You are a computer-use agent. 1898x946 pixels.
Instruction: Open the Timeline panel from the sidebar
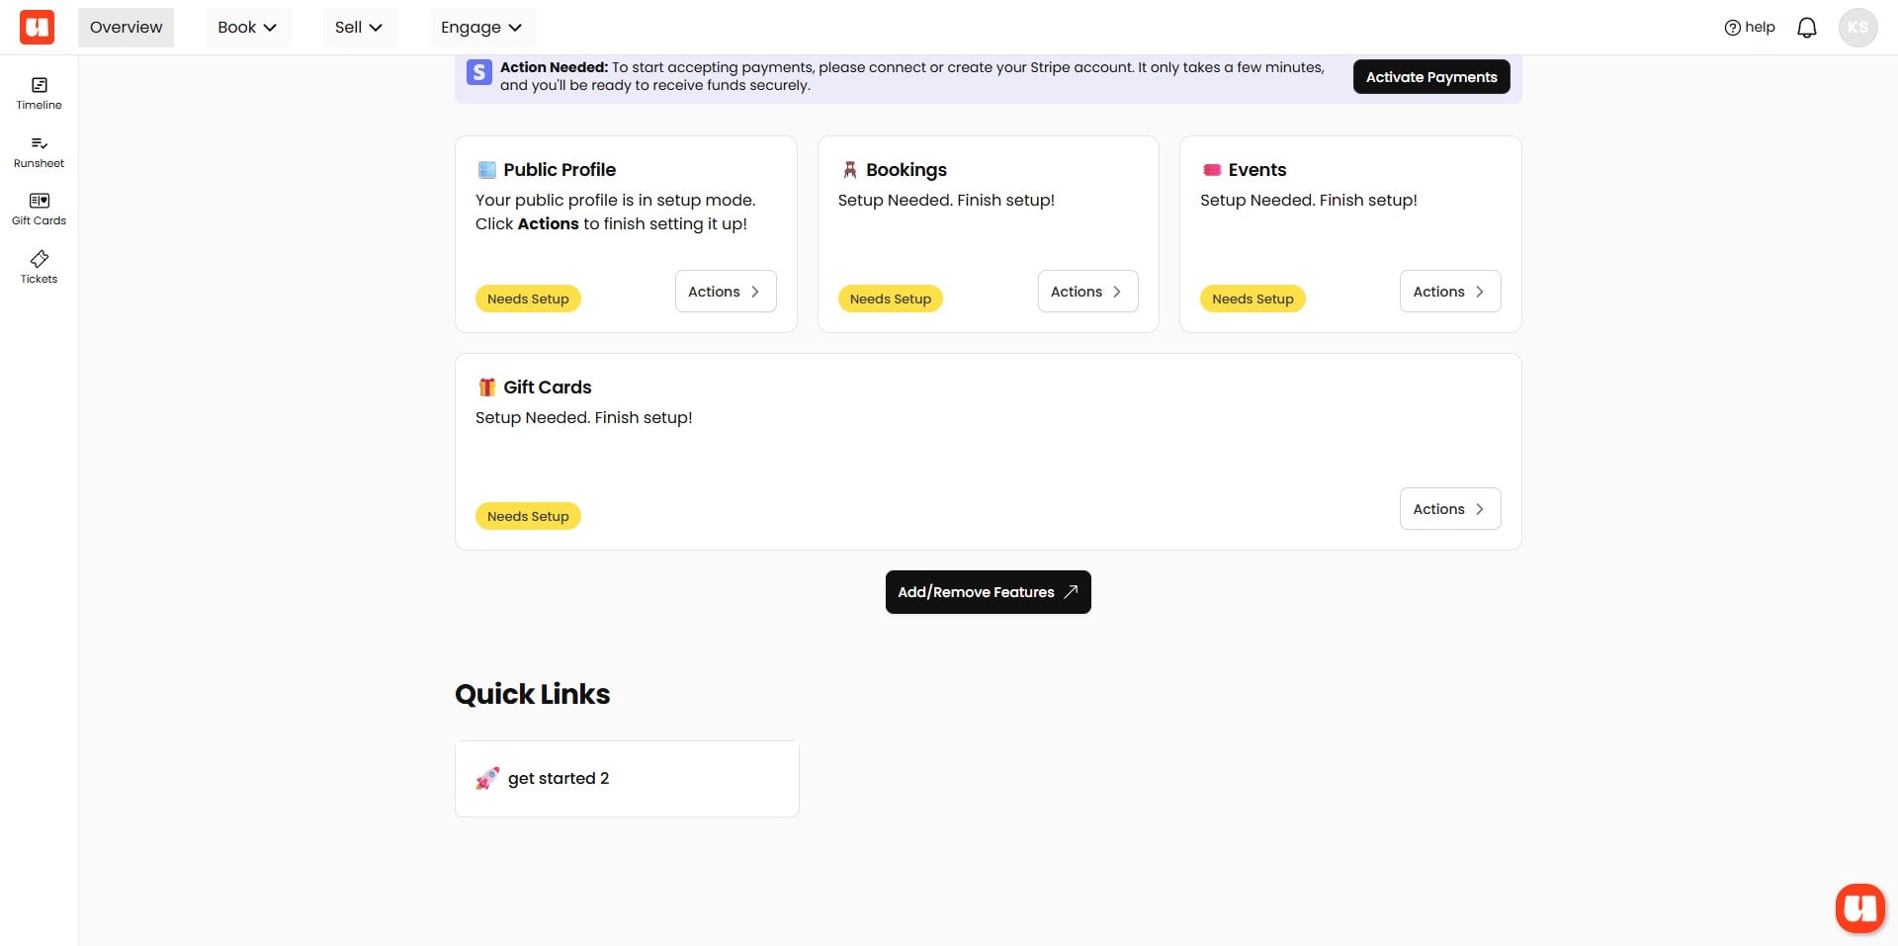tap(39, 92)
